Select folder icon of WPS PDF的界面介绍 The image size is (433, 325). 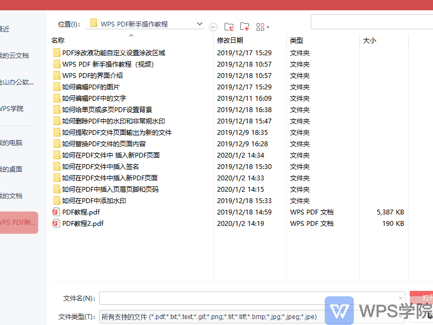pyautogui.click(x=57, y=75)
